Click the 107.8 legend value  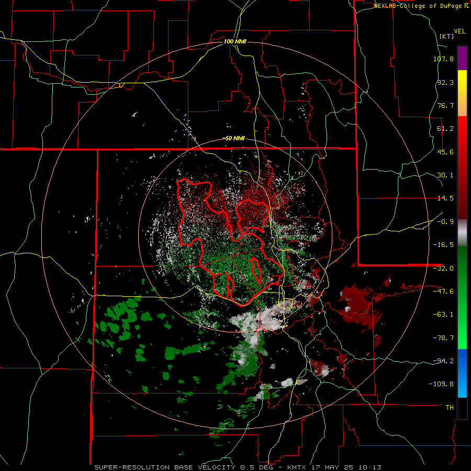pos(443,59)
